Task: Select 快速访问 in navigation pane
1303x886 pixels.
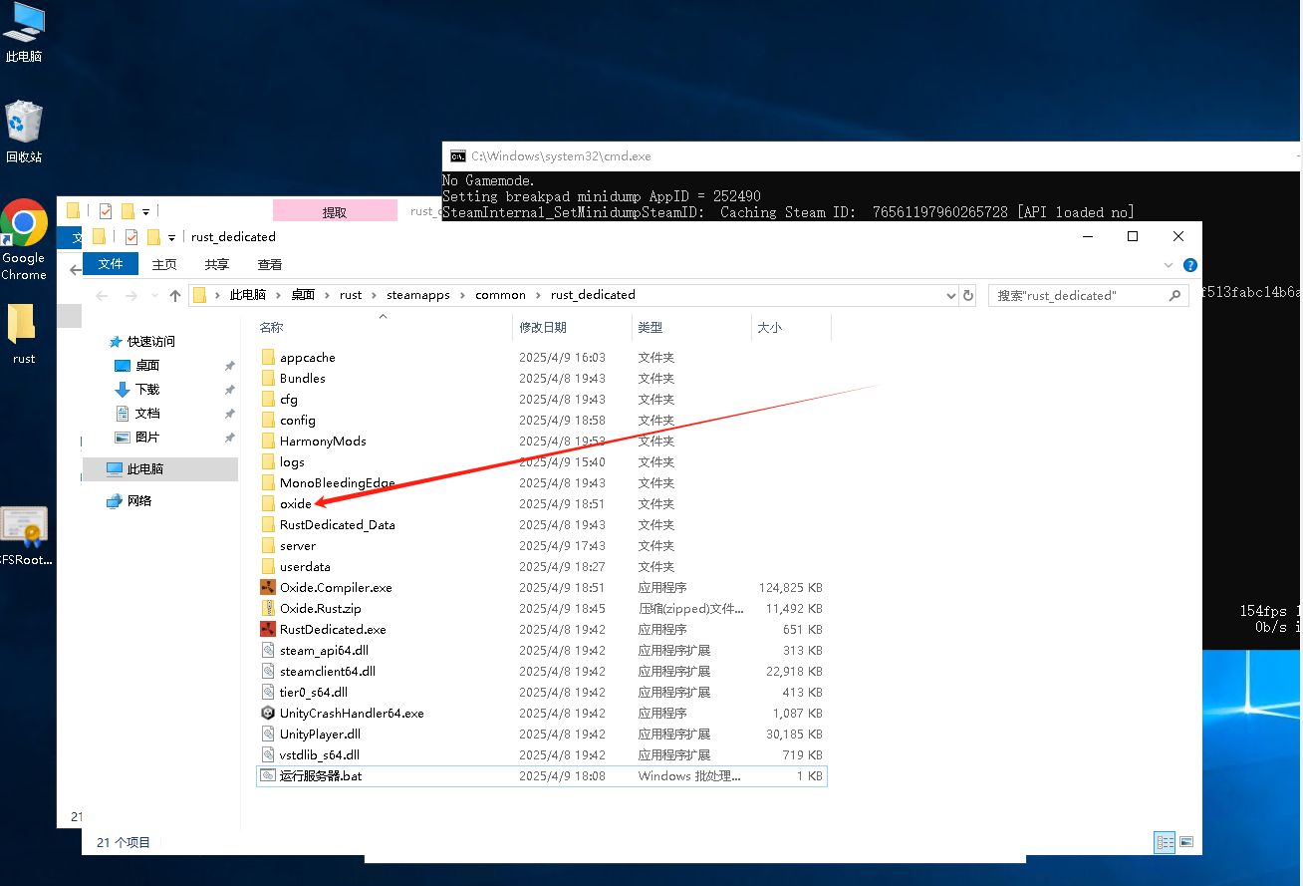Action: coord(151,341)
